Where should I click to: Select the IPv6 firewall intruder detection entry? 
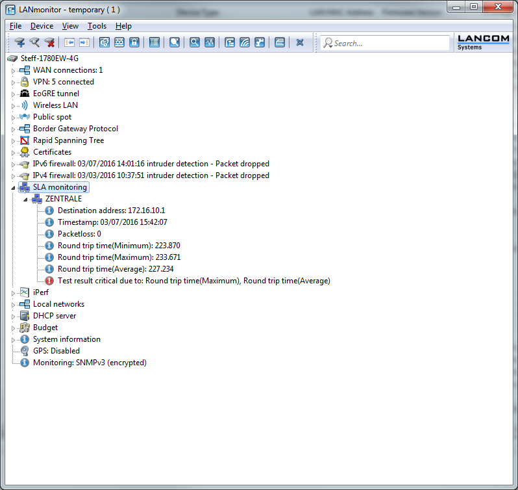pyautogui.click(x=151, y=164)
